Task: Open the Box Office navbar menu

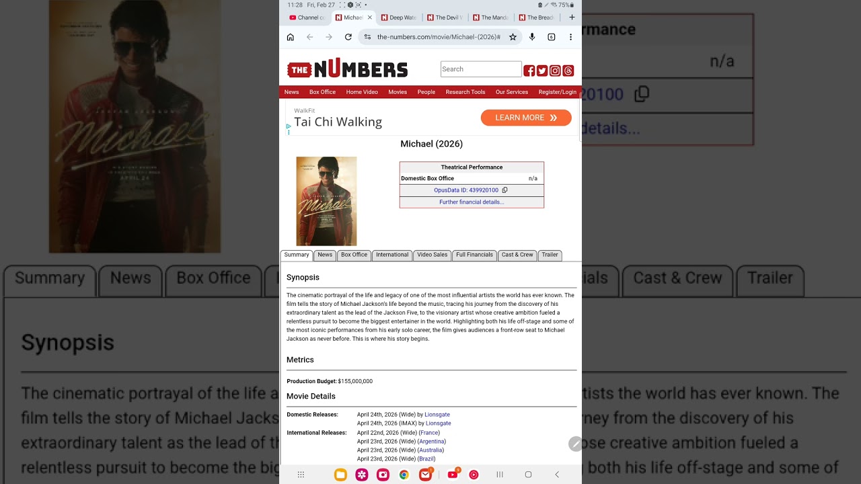Action: coord(322,92)
